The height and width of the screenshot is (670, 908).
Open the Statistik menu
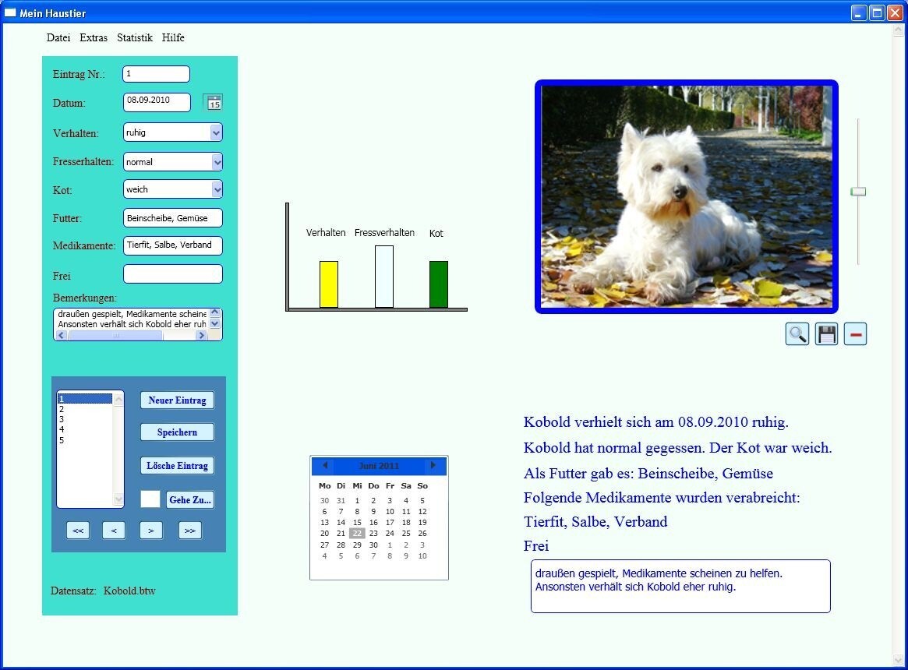pyautogui.click(x=134, y=37)
